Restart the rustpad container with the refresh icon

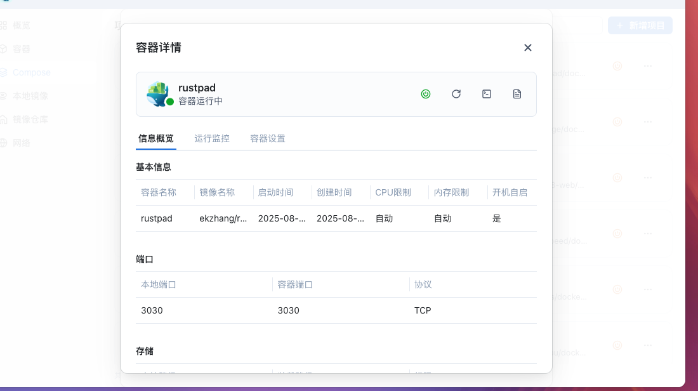[456, 94]
